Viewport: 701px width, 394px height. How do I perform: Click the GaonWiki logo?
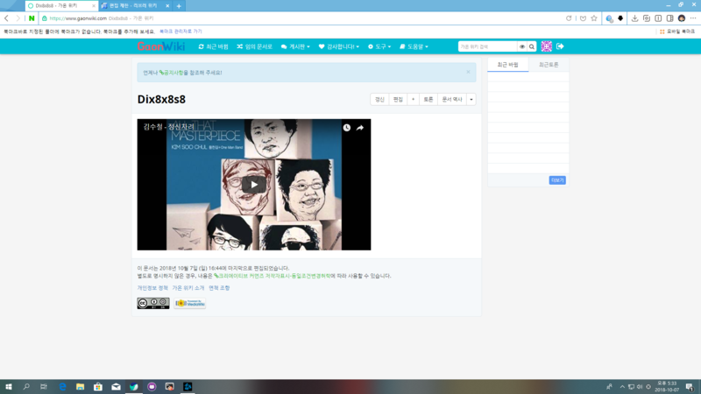coord(159,46)
